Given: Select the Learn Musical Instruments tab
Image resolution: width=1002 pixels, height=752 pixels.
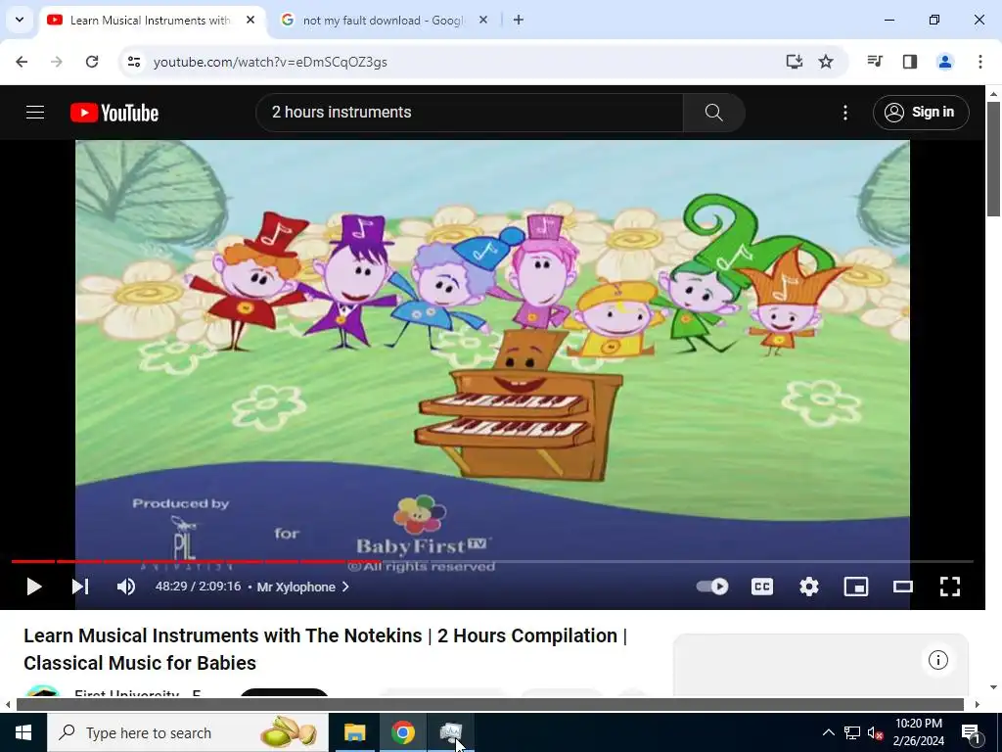Looking at the screenshot, I should (150, 21).
